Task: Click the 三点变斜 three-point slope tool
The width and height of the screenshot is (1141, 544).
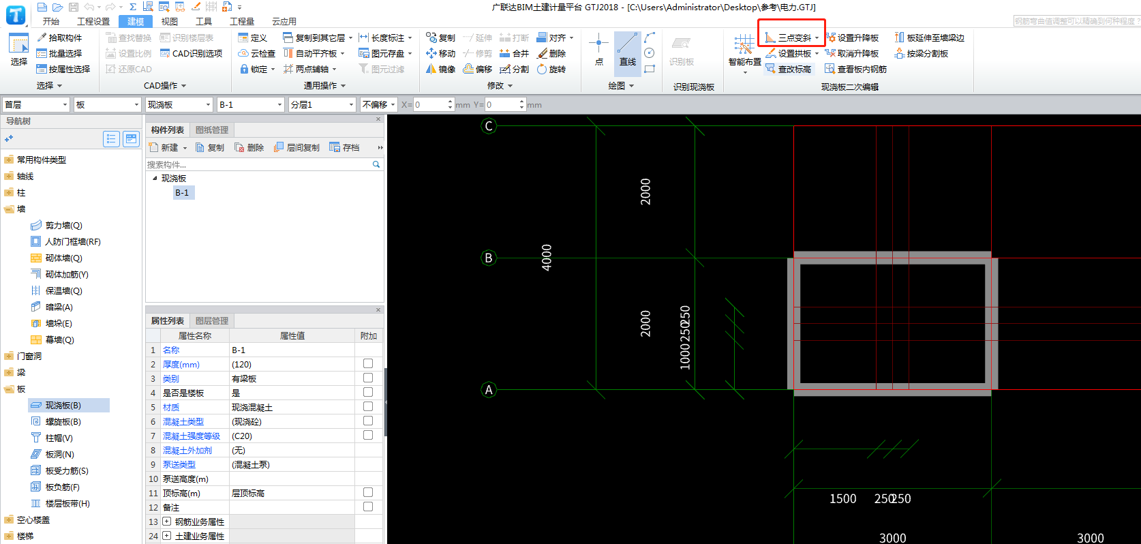Action: 792,37
